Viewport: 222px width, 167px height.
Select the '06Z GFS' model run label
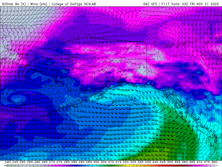150,4
